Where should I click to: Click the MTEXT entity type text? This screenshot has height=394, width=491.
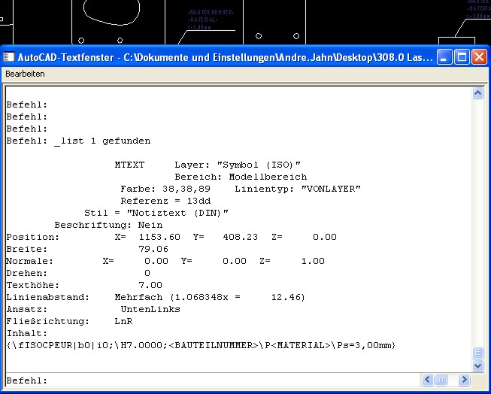(x=129, y=165)
